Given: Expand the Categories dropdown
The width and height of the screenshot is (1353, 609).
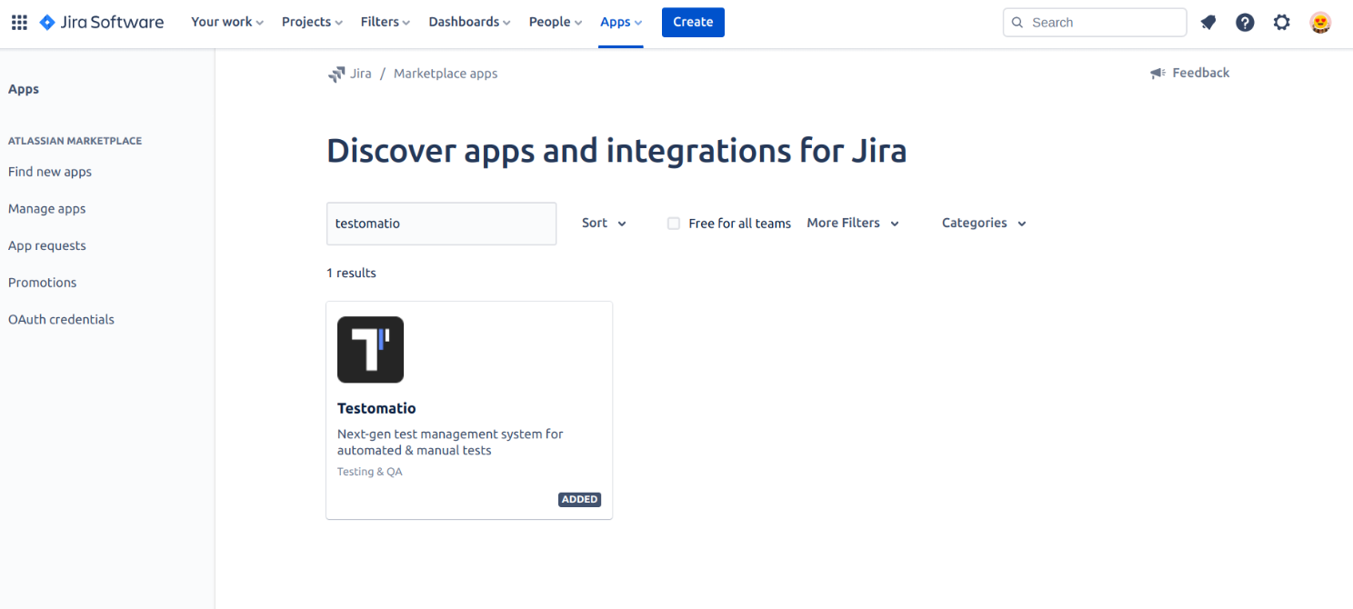Looking at the screenshot, I should (x=983, y=223).
